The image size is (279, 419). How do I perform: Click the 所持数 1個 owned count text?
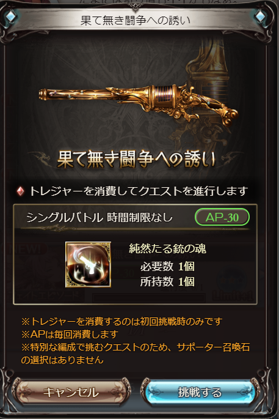(167, 281)
